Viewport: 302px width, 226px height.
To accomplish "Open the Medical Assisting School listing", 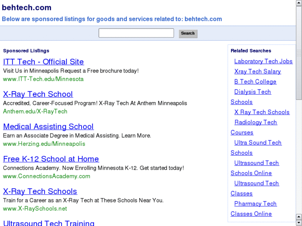I will (48, 126).
